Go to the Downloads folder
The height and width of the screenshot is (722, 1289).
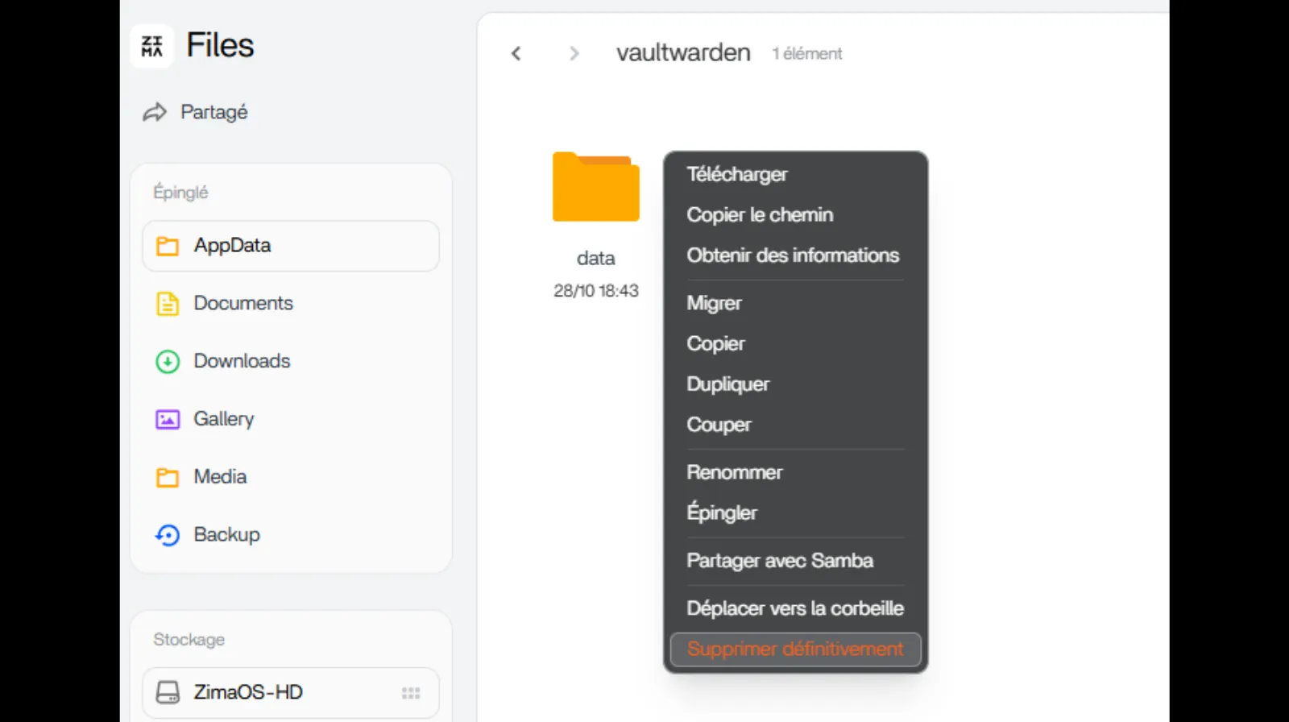tap(241, 362)
